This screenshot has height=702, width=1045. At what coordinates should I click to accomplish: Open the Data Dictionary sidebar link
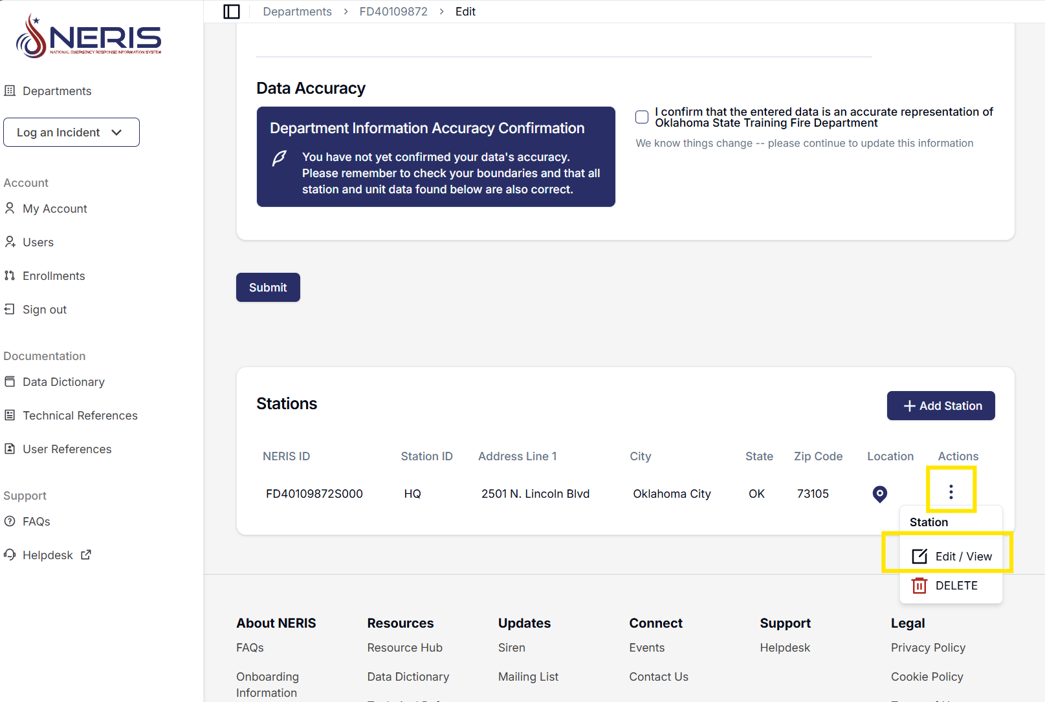63,382
